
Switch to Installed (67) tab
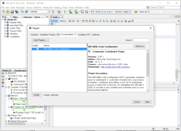[84, 34]
